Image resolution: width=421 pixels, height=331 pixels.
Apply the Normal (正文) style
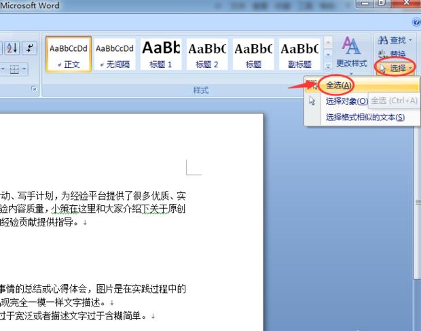(69, 54)
